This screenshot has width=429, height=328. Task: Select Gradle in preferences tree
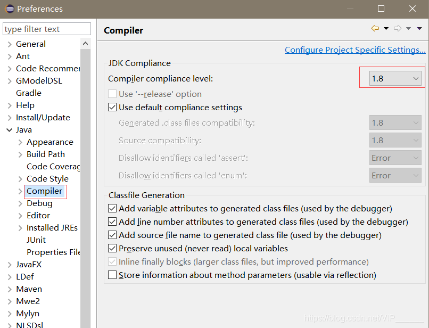point(29,93)
